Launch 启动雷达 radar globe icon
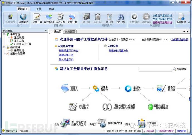 pyautogui.click(x=23, y=17)
